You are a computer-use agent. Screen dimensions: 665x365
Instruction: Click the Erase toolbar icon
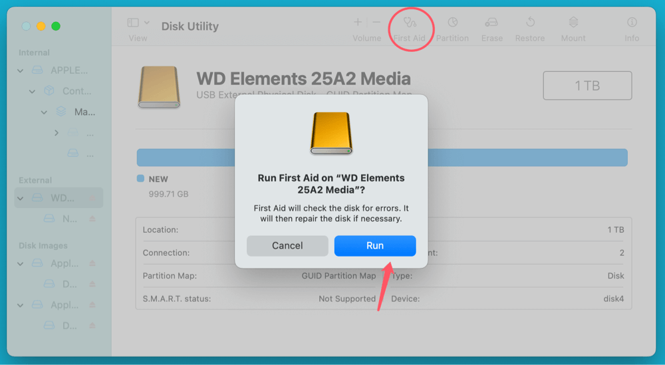[491, 23]
